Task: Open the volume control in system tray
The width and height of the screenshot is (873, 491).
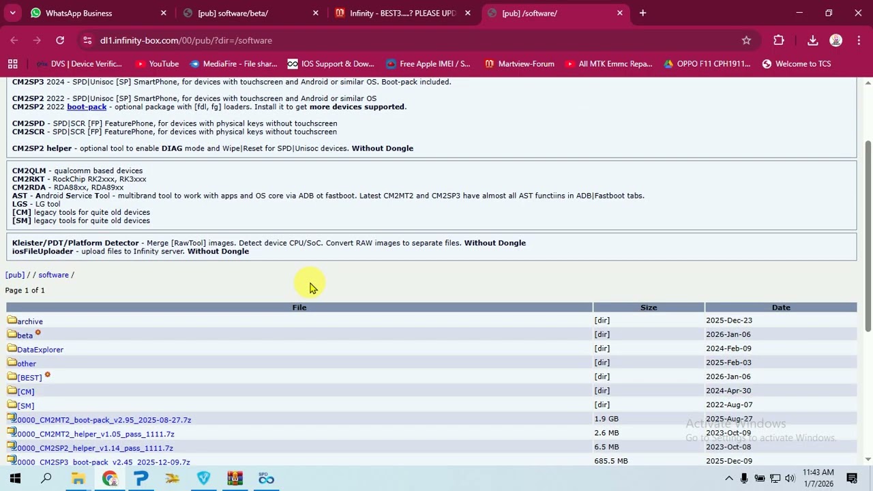Action: (x=790, y=479)
